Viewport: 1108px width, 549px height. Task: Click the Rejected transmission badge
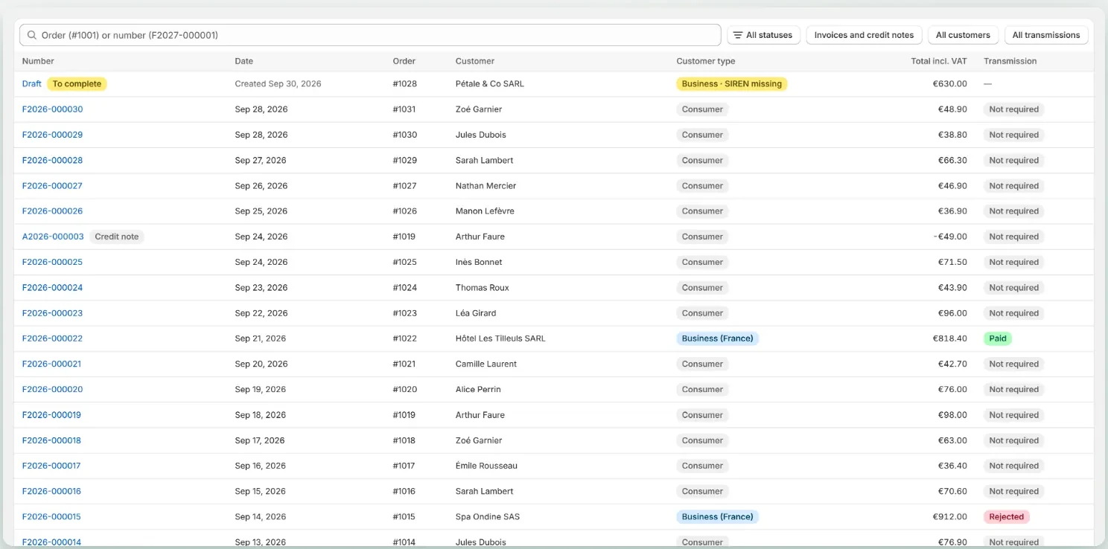click(1007, 517)
